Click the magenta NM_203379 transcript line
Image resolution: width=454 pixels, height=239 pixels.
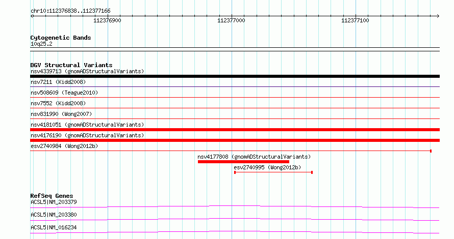235,206
